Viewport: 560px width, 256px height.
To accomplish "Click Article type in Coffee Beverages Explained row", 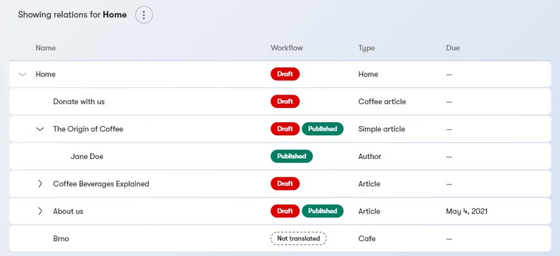I will pos(369,184).
